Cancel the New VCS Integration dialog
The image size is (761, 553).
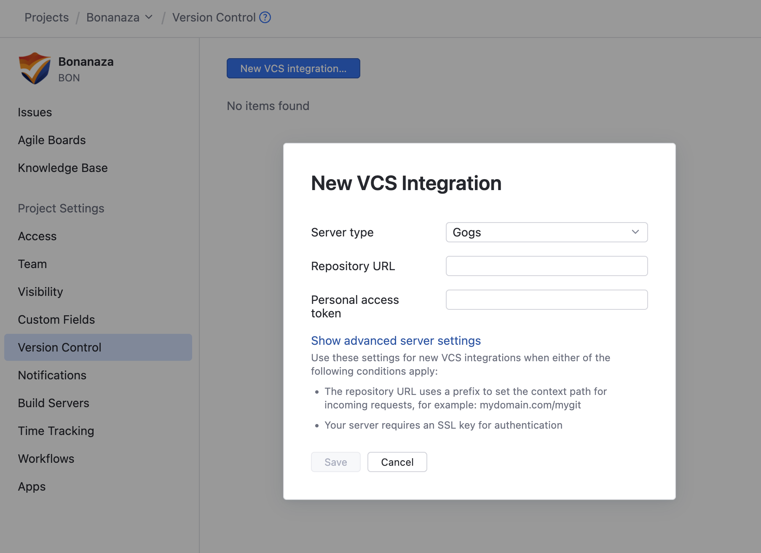(397, 462)
